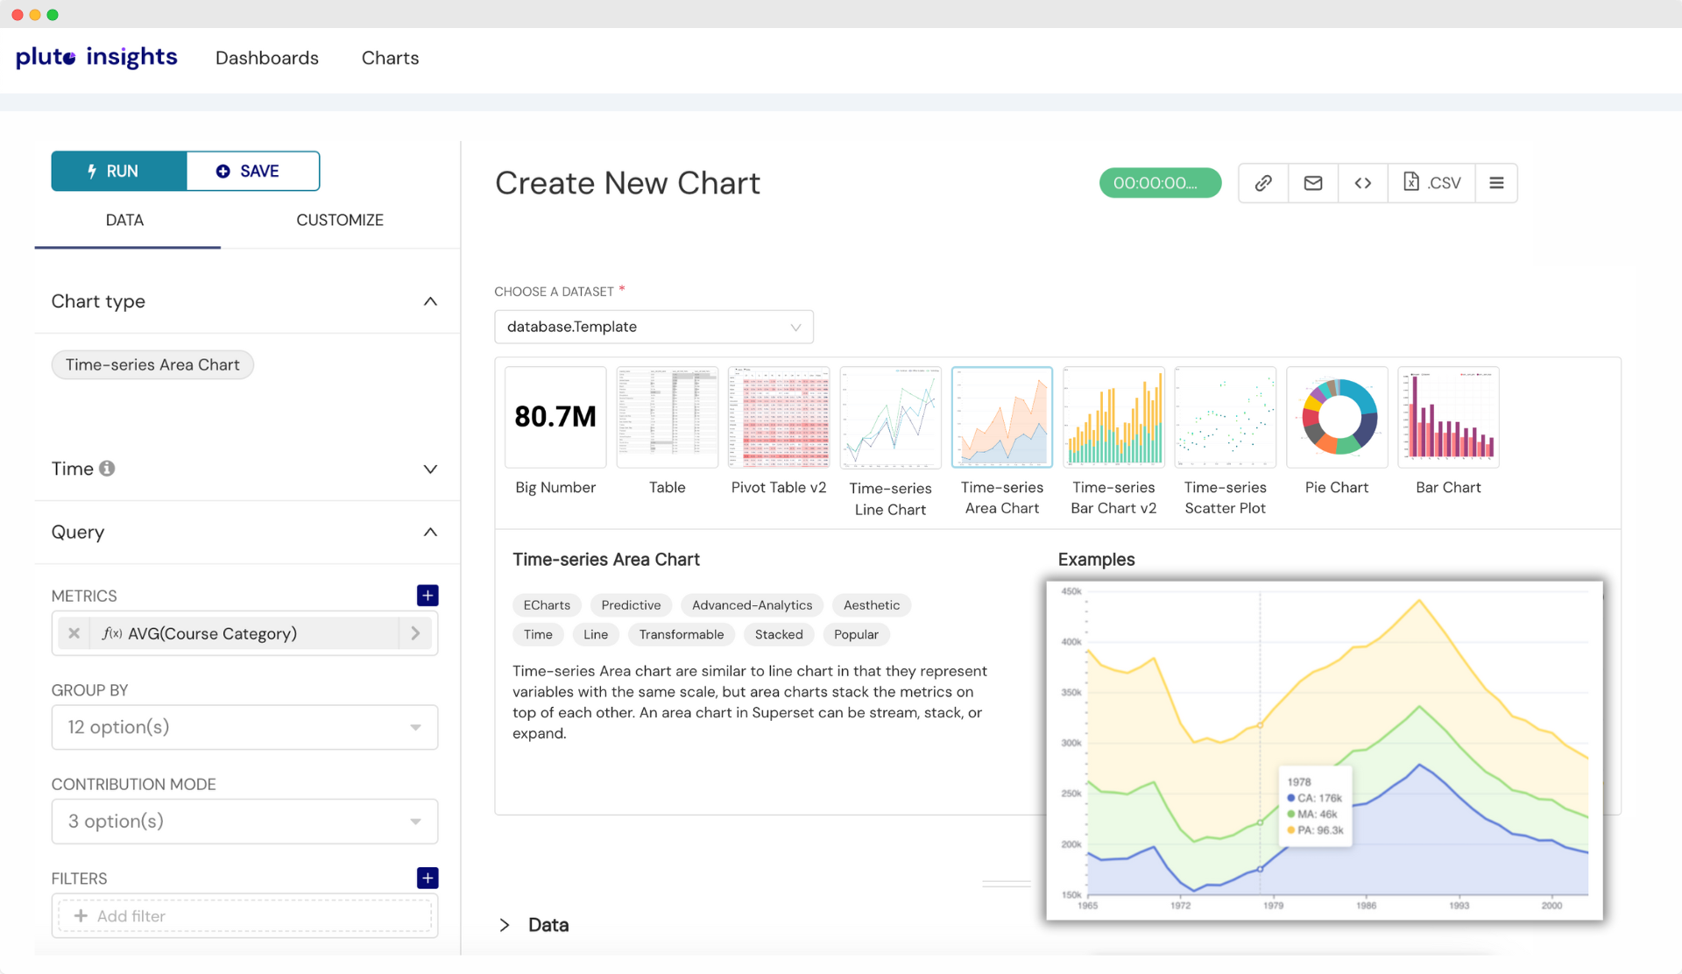Click the Advanced-Analytics tag
Image resolution: width=1682 pixels, height=974 pixels.
[752, 605]
